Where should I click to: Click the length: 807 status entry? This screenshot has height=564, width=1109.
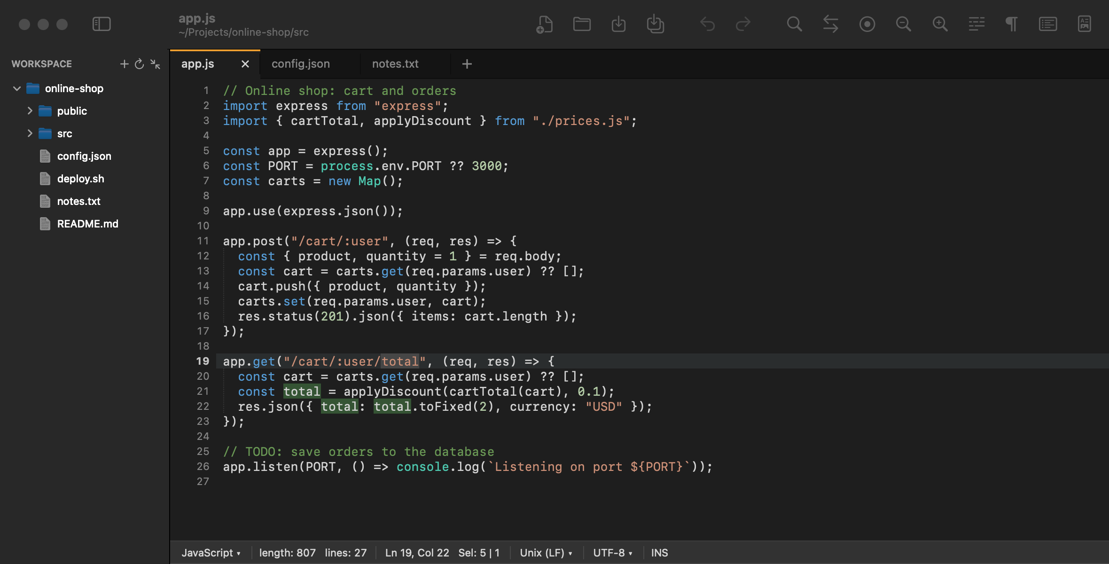[x=287, y=553]
